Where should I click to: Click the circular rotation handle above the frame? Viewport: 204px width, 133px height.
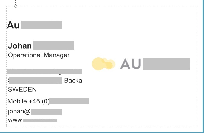(x=16, y=6)
